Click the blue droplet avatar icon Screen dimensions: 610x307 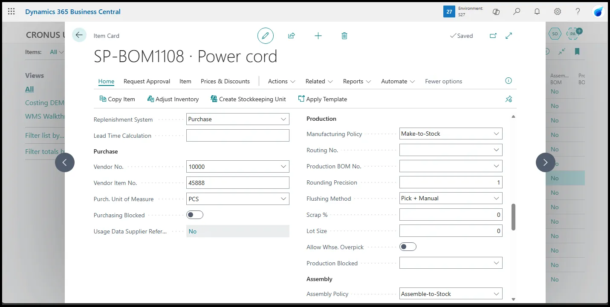[x=598, y=11]
